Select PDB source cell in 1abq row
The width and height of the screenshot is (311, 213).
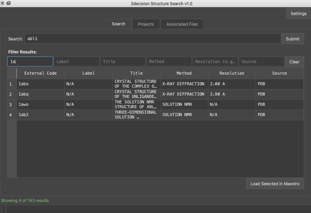pos(280,94)
